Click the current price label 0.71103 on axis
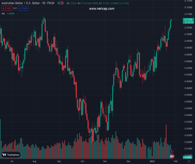Screen dimensions: 195x164 [188, 19]
